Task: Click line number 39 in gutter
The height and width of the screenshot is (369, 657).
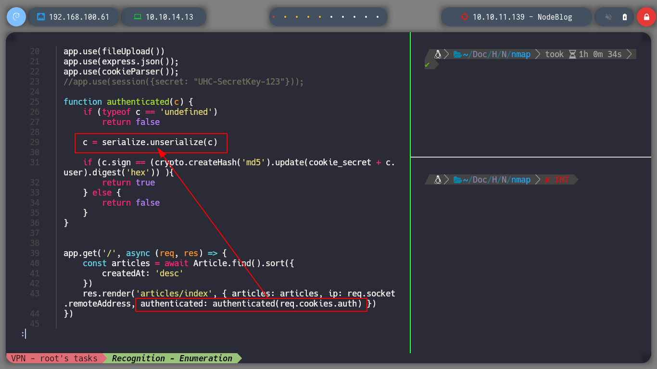Action: 35,253
